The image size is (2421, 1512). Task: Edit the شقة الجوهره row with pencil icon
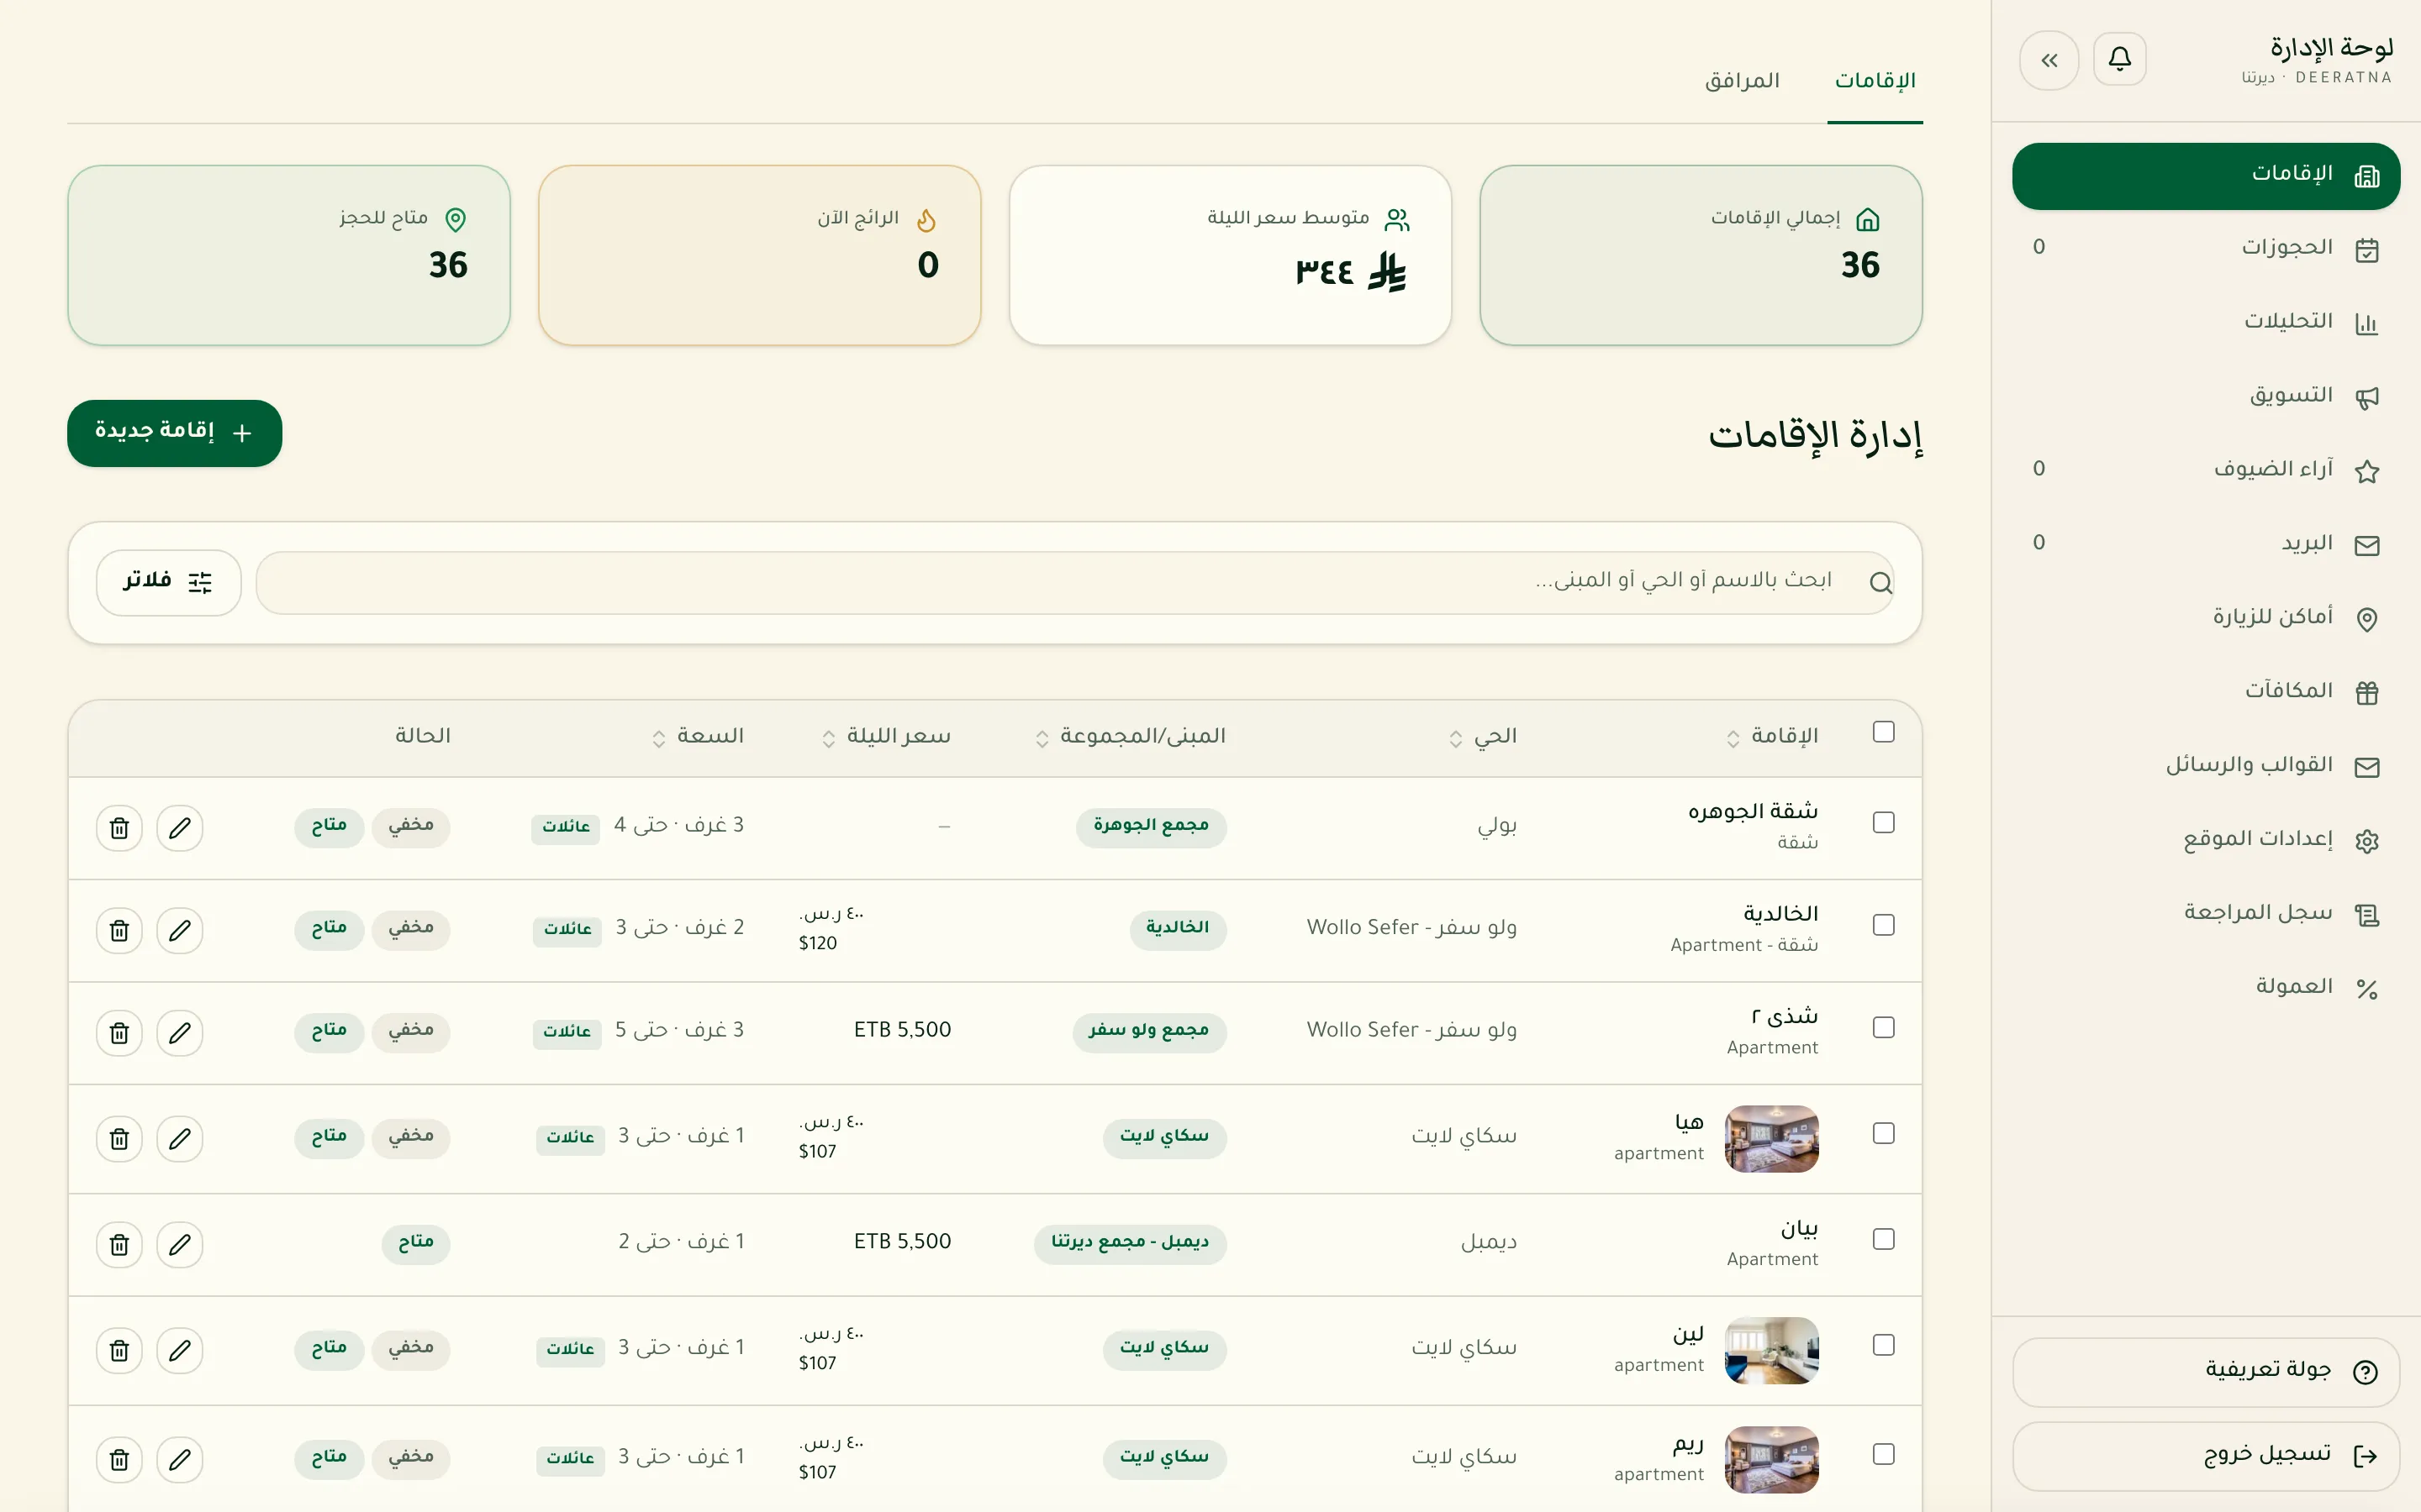coord(180,828)
